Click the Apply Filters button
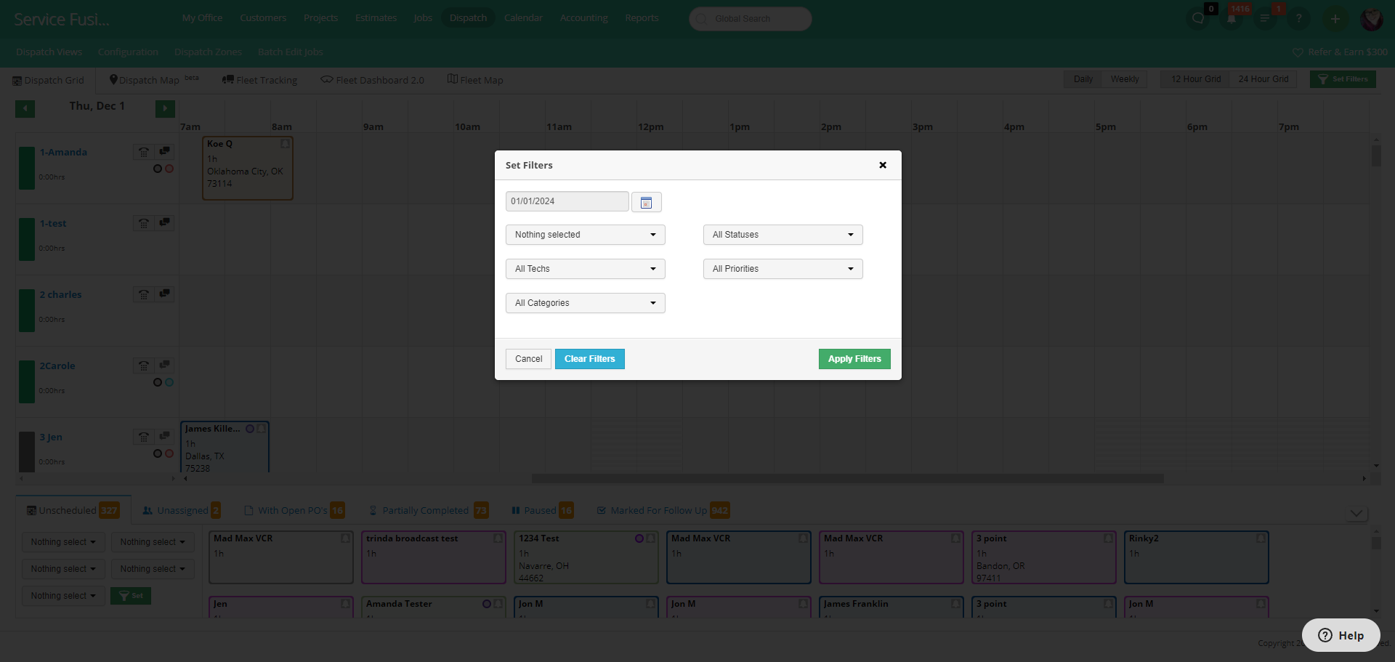1395x662 pixels. point(854,359)
